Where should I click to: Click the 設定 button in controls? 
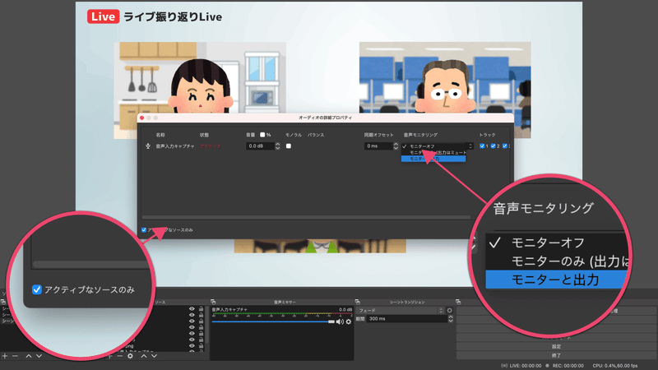point(556,346)
